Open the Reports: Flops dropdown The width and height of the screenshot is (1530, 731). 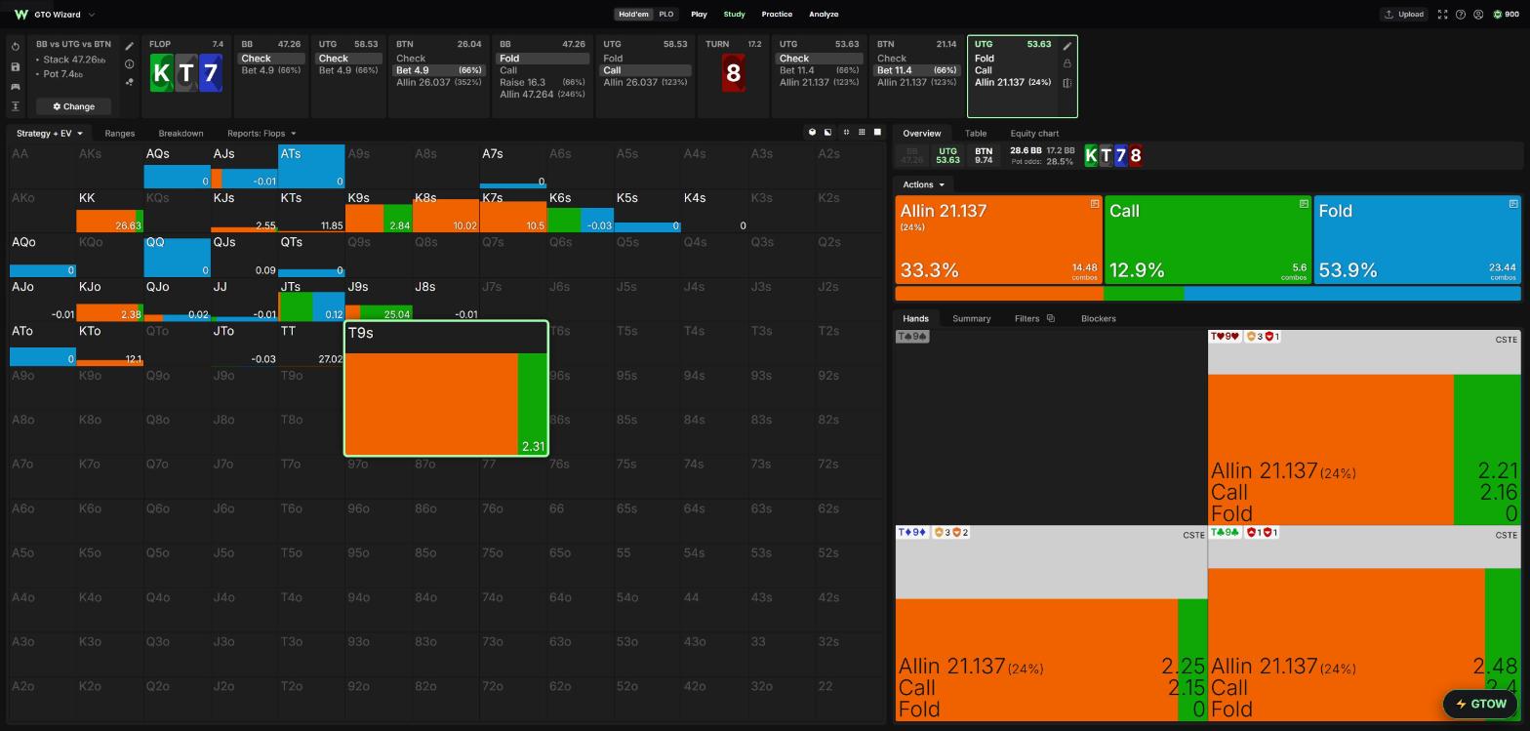[x=262, y=133]
